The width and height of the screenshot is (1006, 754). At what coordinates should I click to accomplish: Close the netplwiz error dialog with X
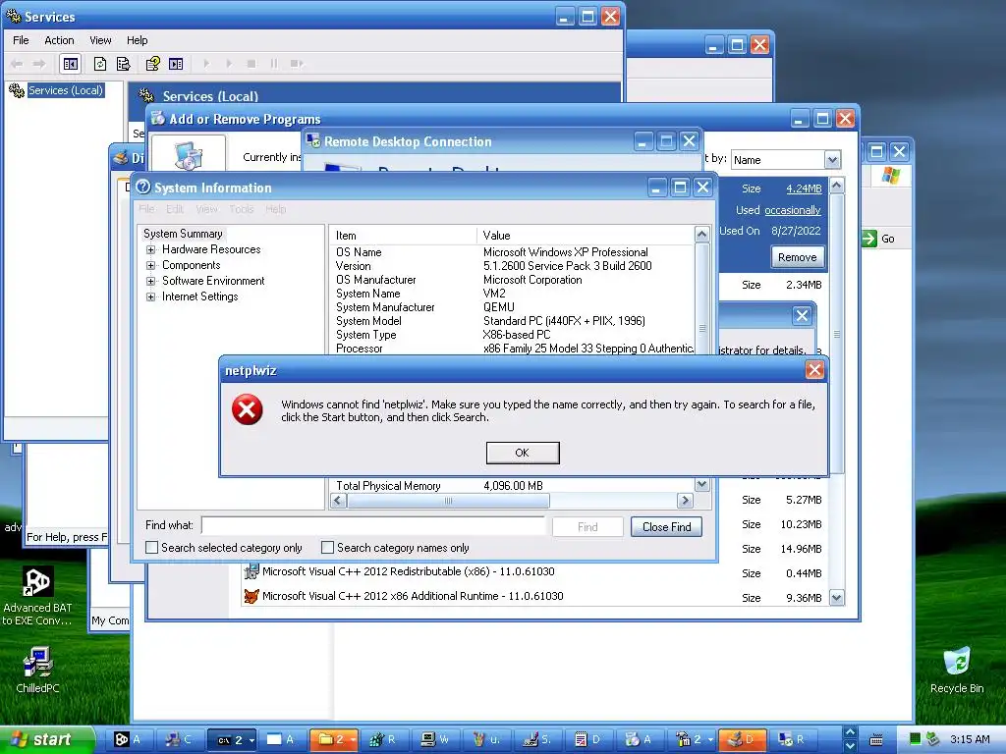pyautogui.click(x=814, y=370)
